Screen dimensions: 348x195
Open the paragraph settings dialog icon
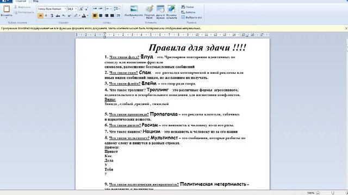coord(119,16)
